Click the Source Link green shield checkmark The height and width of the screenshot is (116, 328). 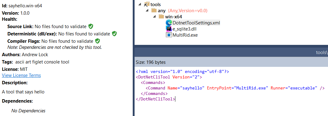[x=90, y=27]
